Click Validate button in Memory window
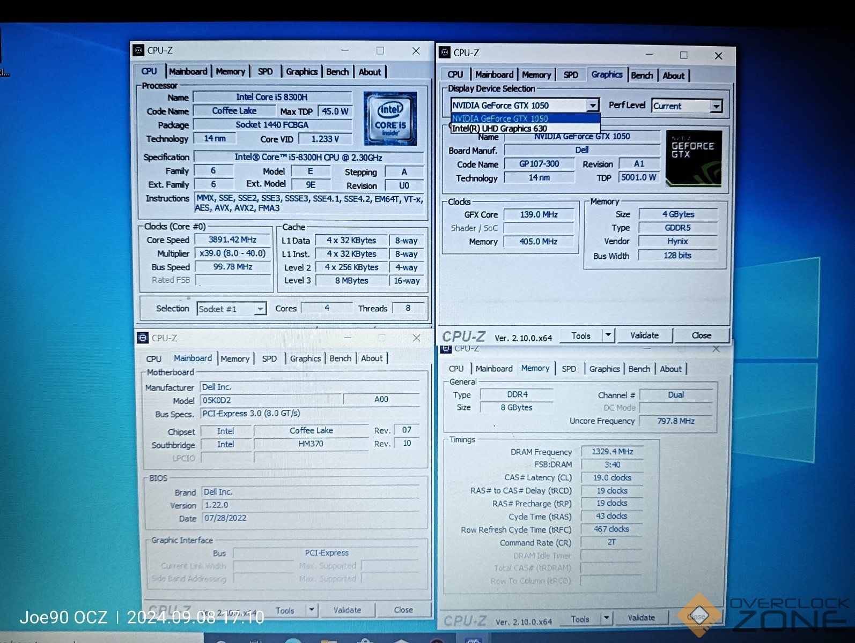Viewport: 855px width, 643px height. coord(642,618)
